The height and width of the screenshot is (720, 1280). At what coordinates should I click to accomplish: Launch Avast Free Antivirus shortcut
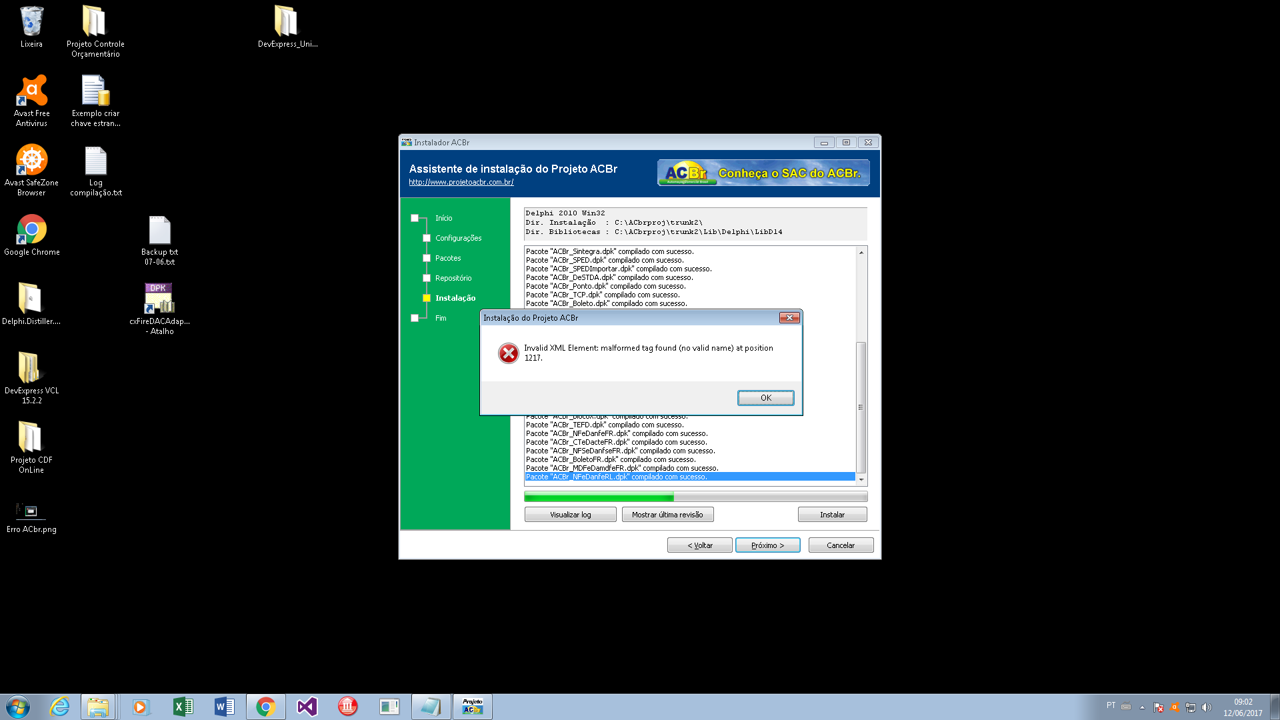[31, 101]
